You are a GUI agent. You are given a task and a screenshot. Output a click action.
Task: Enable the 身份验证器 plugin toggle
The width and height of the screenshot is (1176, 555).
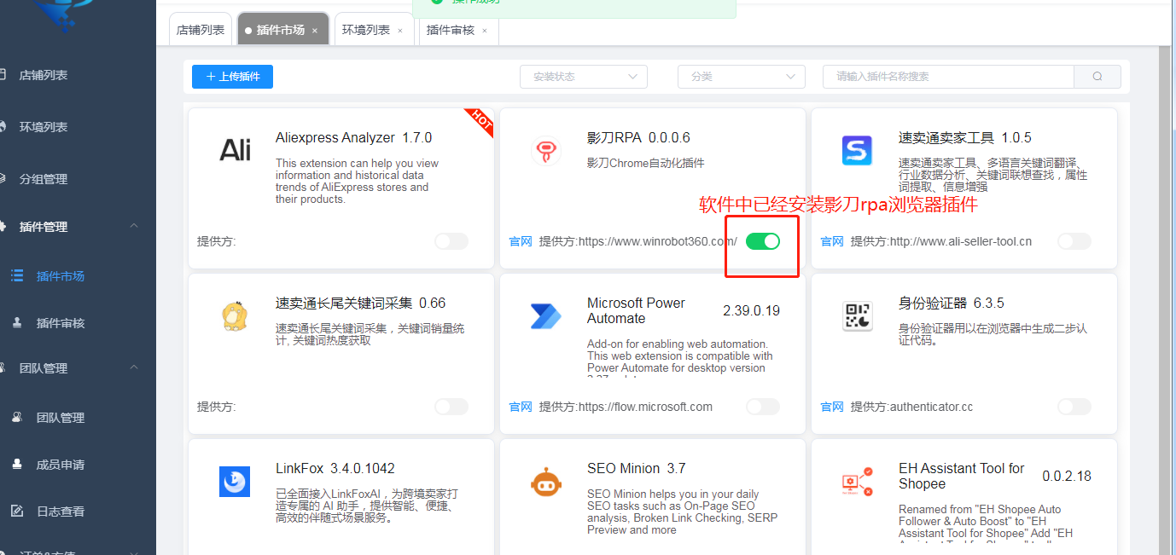click(x=1074, y=407)
